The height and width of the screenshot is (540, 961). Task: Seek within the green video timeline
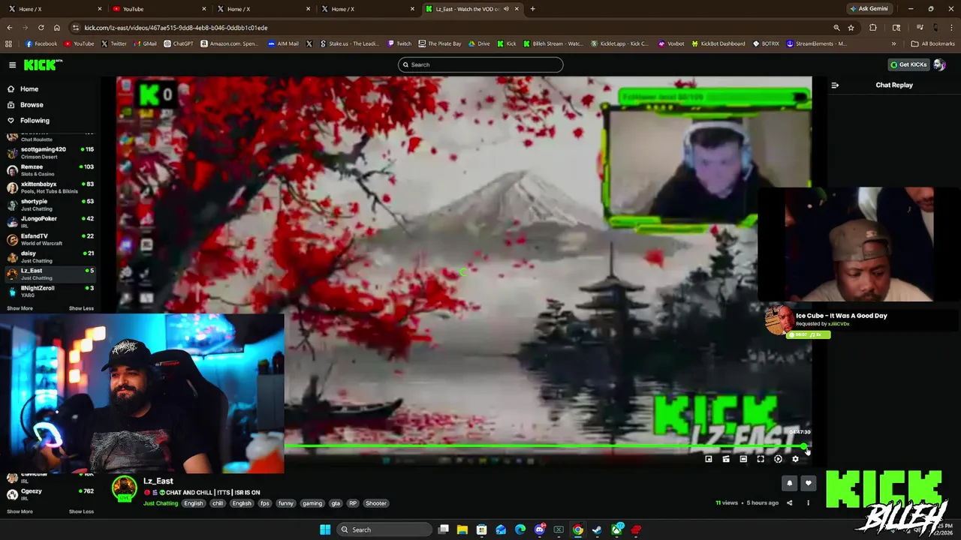click(544, 447)
